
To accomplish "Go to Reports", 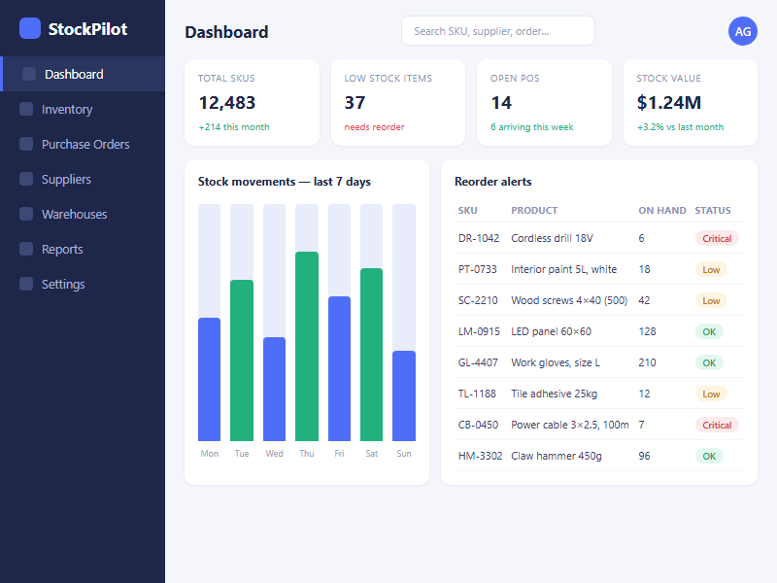I will tap(83, 249).
